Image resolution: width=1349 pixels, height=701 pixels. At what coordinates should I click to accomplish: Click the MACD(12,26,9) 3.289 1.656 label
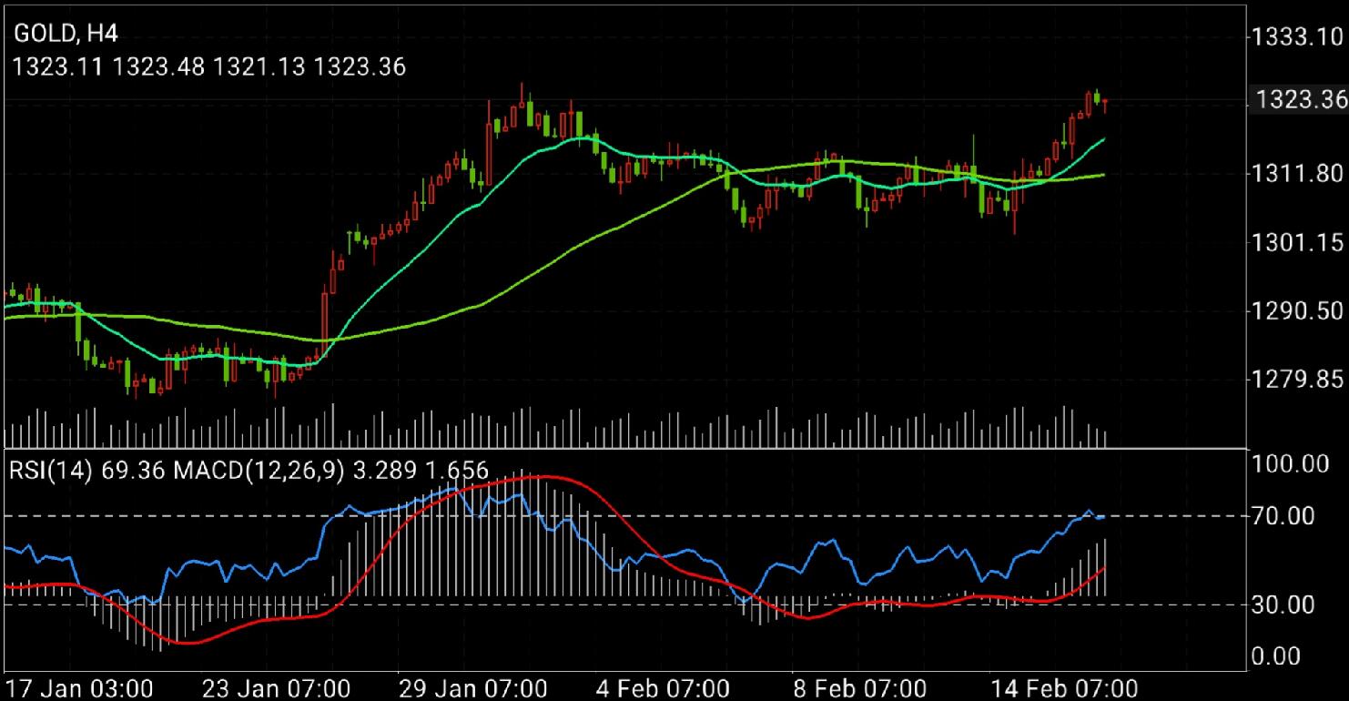(x=331, y=471)
